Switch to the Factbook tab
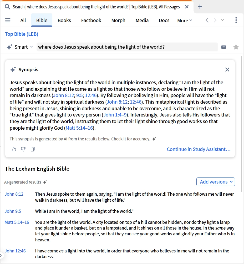This screenshot has height=264, width=244. (91, 20)
